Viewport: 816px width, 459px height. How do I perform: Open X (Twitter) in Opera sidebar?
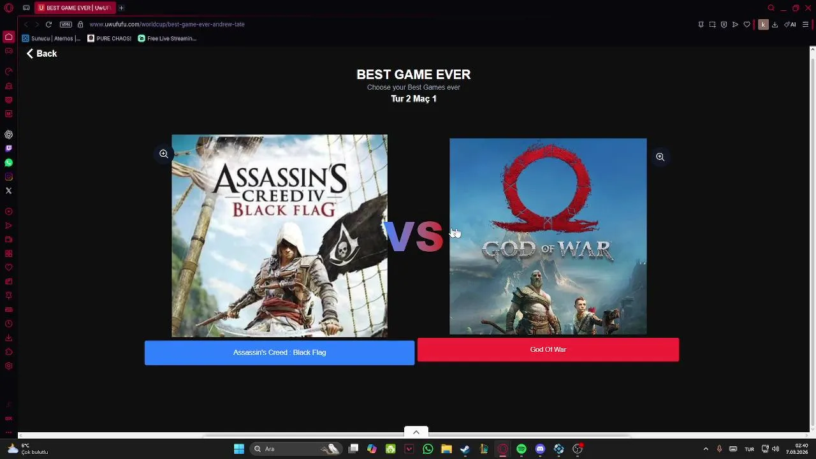click(8, 191)
